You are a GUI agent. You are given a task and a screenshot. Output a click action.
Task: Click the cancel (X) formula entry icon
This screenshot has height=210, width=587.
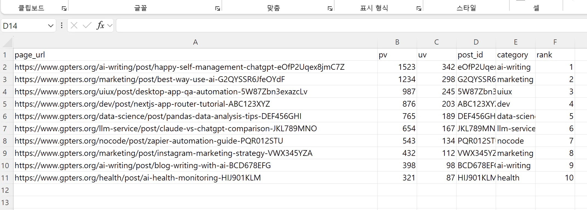click(x=74, y=26)
